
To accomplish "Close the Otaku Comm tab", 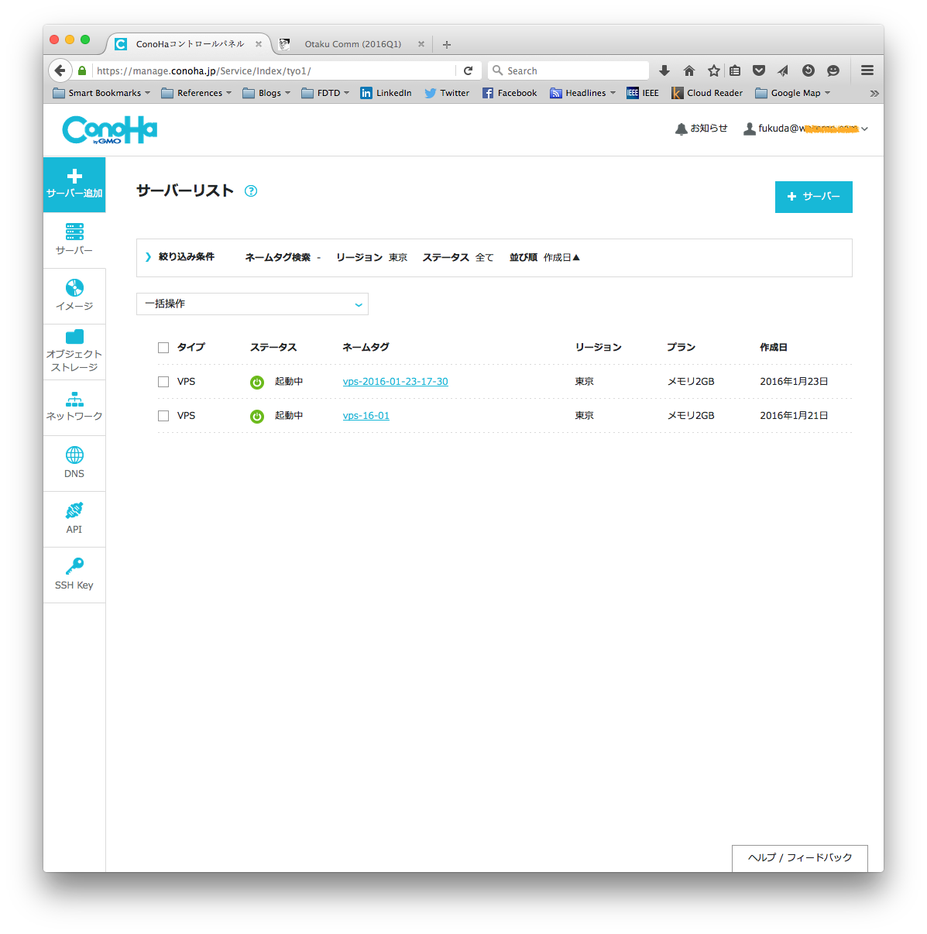I will [421, 44].
